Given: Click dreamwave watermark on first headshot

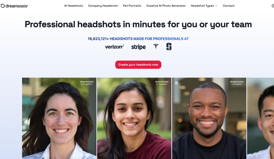Looking at the screenshot, I should coord(87,83).
